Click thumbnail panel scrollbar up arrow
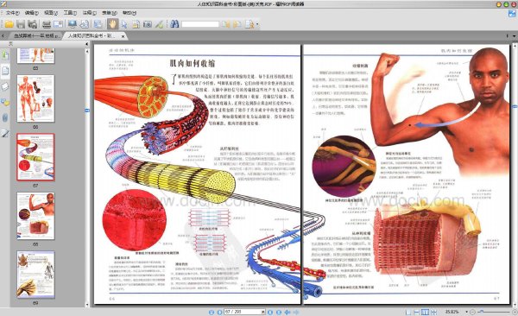Image resolution: width=518 pixels, height=316 pixels. click(x=87, y=51)
